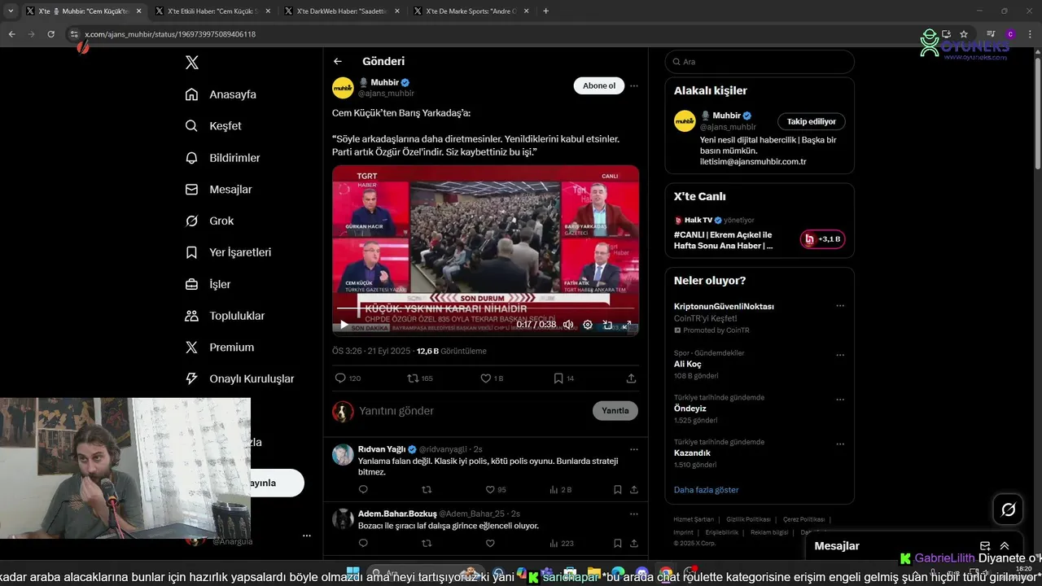1042x586 pixels.
Task: Enter video fullscreen mode
Action: click(x=627, y=325)
